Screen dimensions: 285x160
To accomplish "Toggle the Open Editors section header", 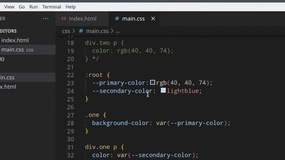I will point(8,31).
